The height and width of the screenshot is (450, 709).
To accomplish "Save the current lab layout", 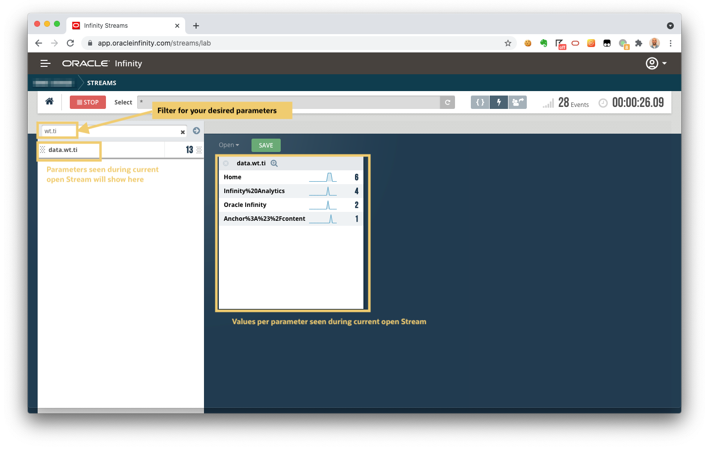I will tap(266, 145).
